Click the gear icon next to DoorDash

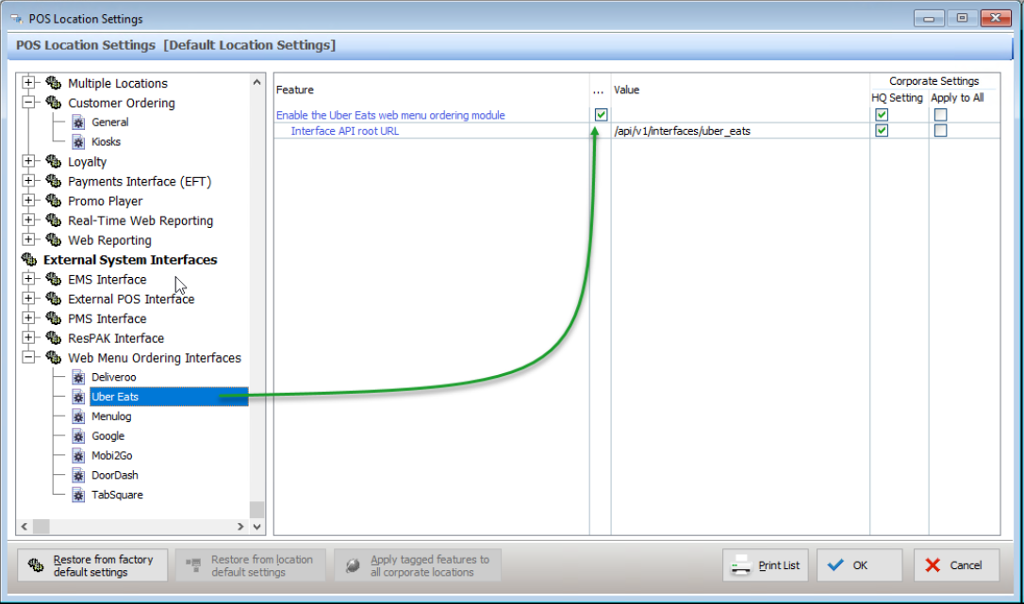[78, 476]
